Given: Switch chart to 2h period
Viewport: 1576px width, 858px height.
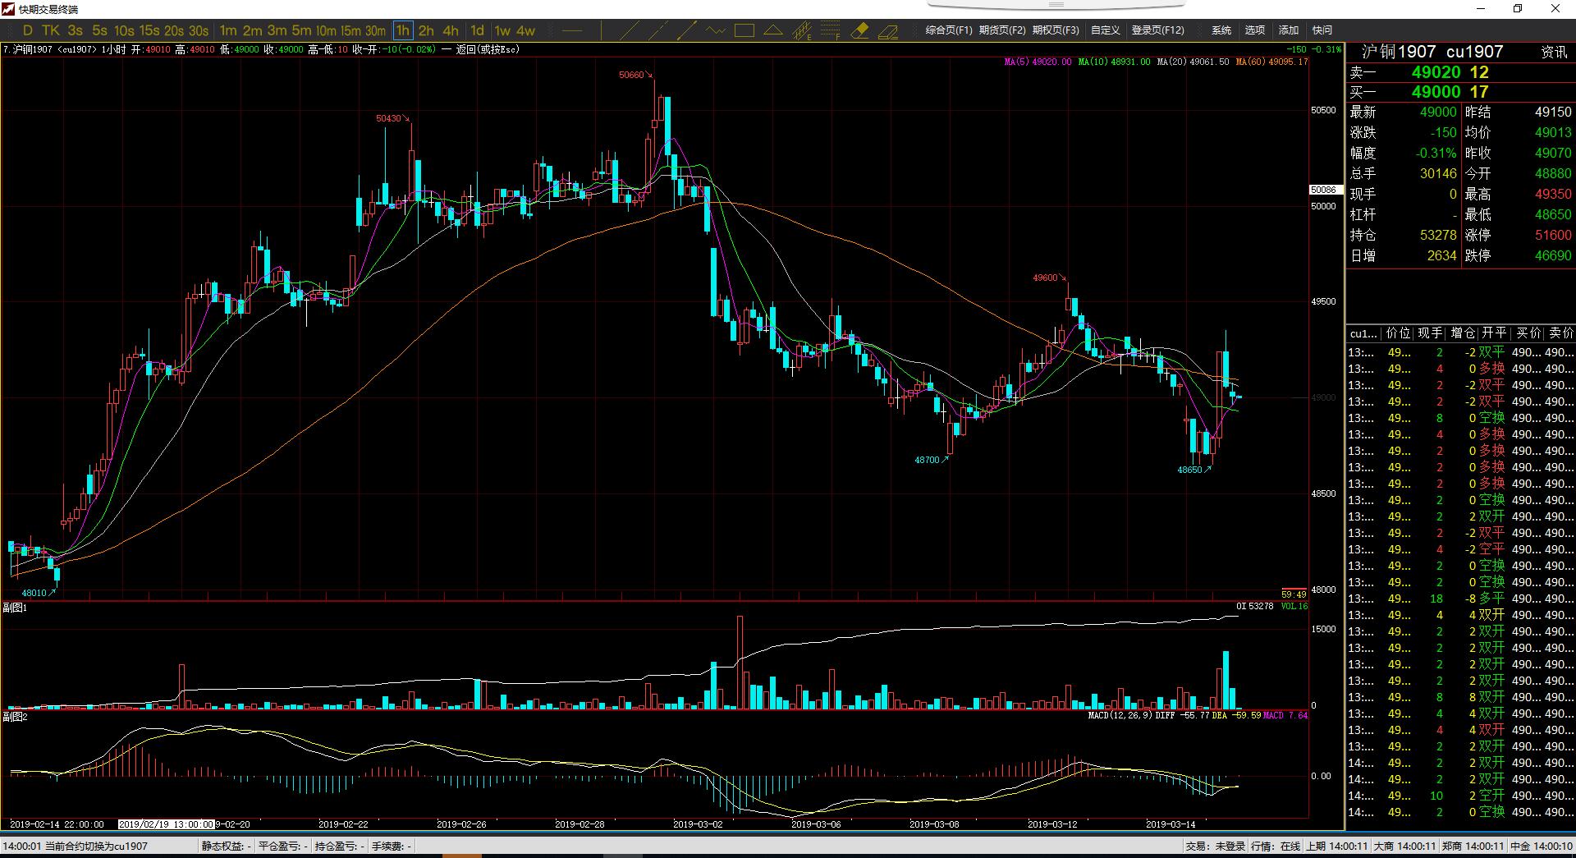Looking at the screenshot, I should (426, 30).
